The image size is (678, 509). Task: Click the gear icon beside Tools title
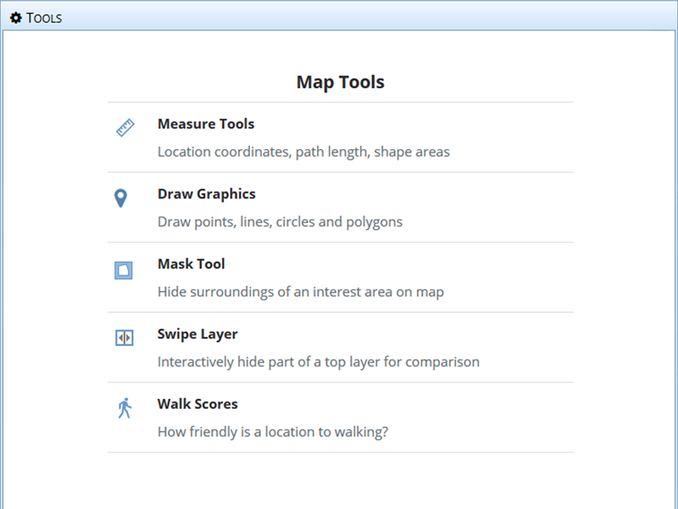pyautogui.click(x=14, y=17)
